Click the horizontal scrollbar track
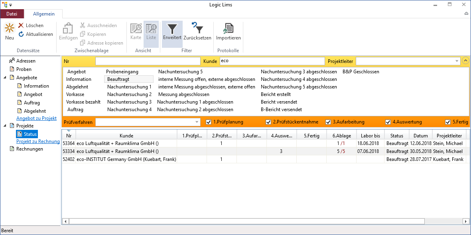This screenshot has width=471, height=235. click(x=443, y=221)
